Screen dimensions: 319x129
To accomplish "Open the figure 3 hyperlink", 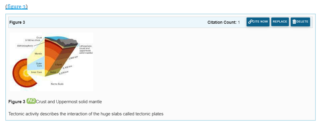I will [16, 7].
